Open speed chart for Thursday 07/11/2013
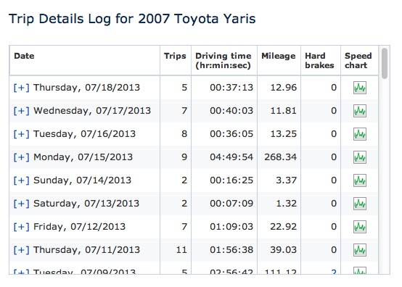The image size is (402, 287). (360, 250)
